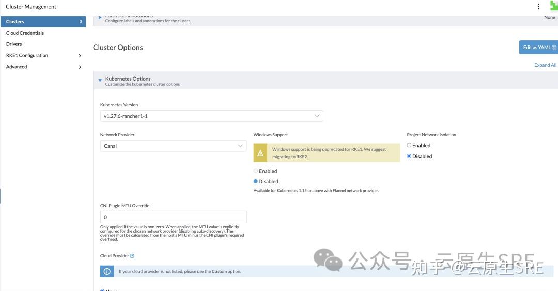Select Enabled under Windows Support
This screenshot has width=558, height=291.
pyautogui.click(x=256, y=171)
